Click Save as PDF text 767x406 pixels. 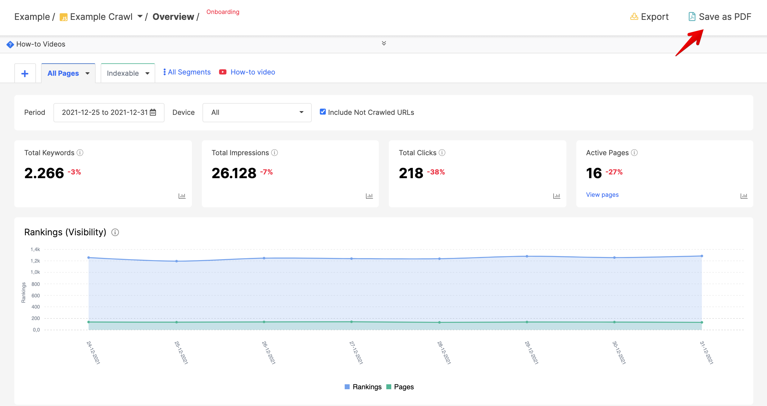(x=725, y=17)
